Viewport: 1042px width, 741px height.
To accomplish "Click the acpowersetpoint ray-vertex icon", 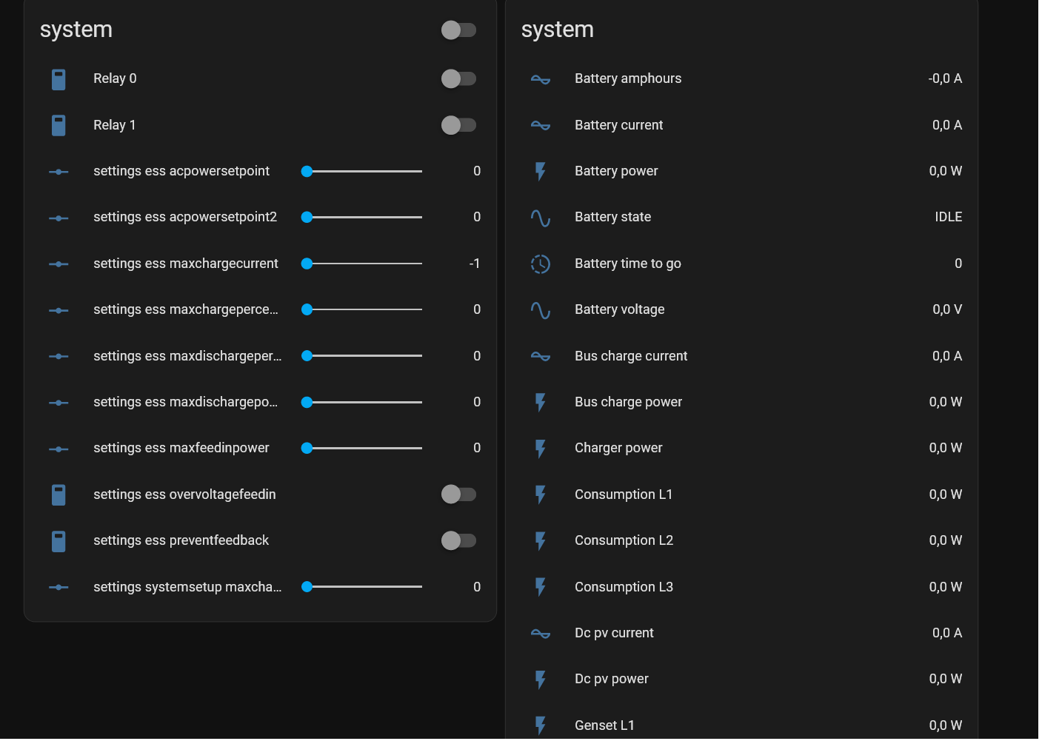I will pyautogui.click(x=59, y=172).
